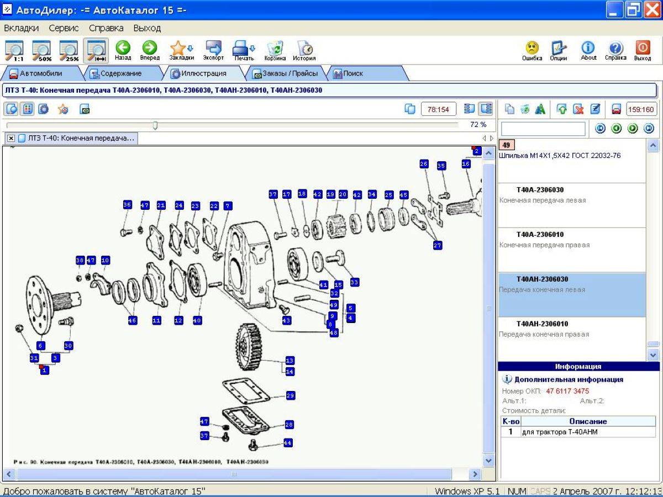663x497 pixels.
Task: Select the ЛТЗ Т-40: Конечная передача document tab
Action: 76,138
